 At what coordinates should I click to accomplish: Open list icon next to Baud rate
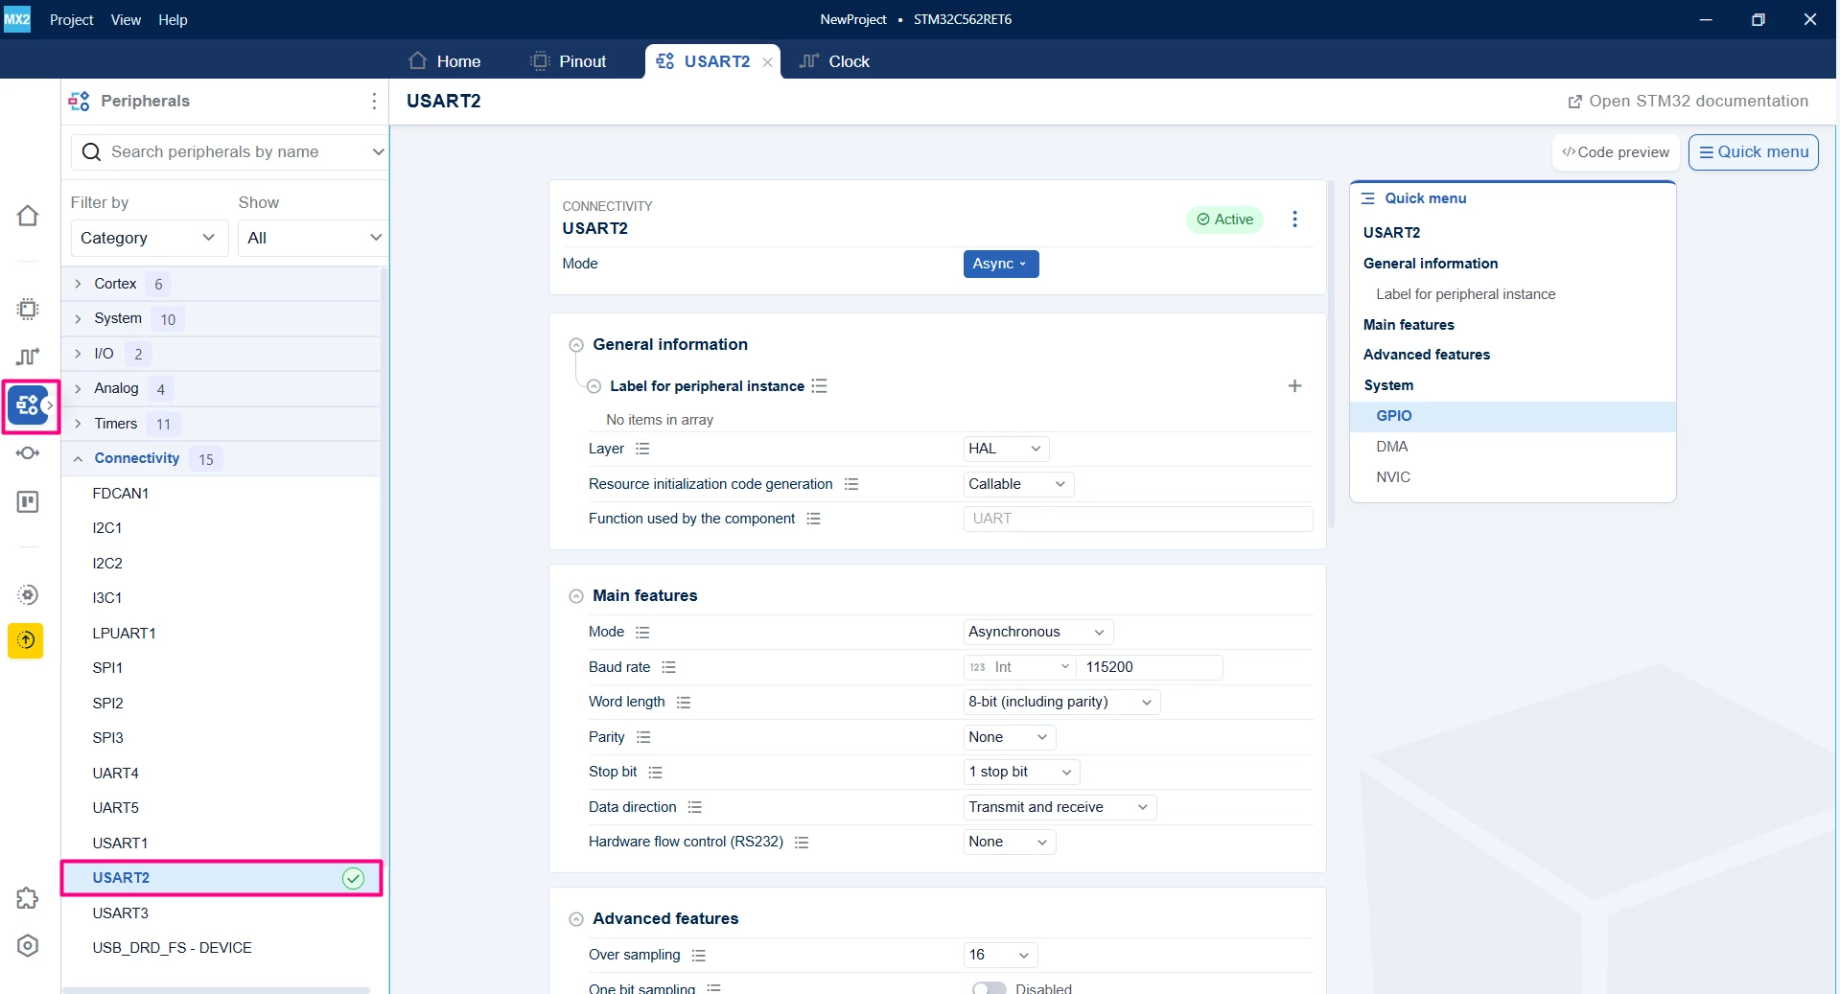[668, 667]
